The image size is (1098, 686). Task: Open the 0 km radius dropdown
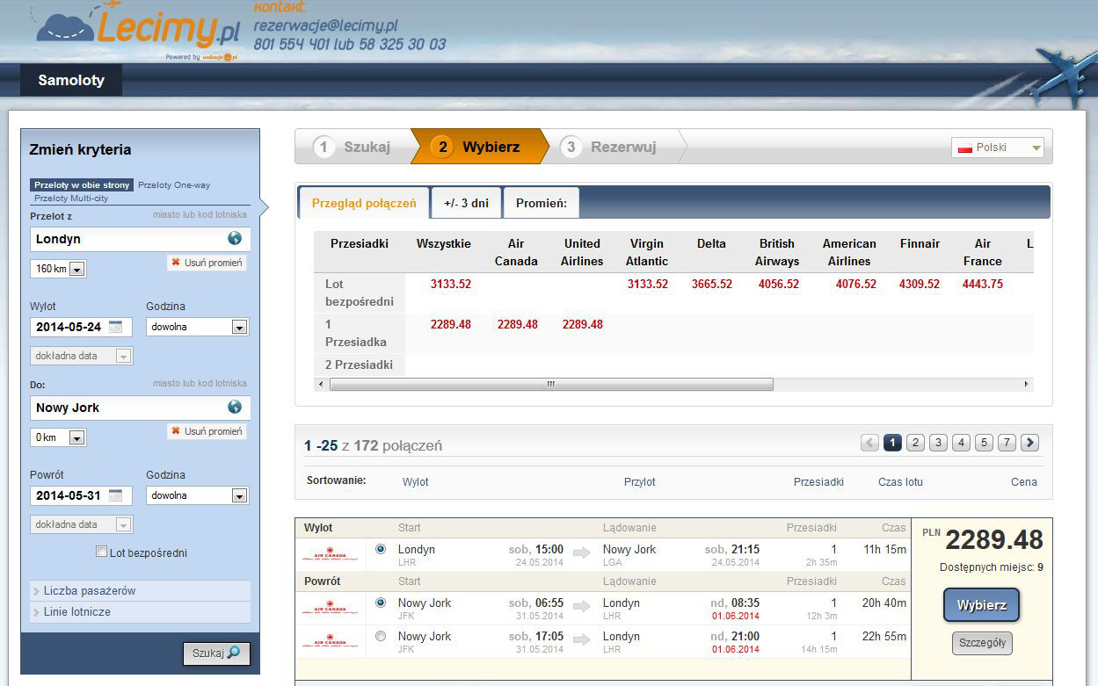pos(58,437)
